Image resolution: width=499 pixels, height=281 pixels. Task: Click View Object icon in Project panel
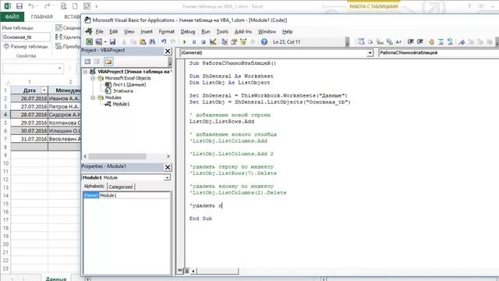(x=97, y=62)
